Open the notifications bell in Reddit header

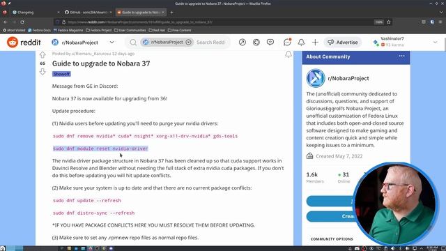(301, 43)
